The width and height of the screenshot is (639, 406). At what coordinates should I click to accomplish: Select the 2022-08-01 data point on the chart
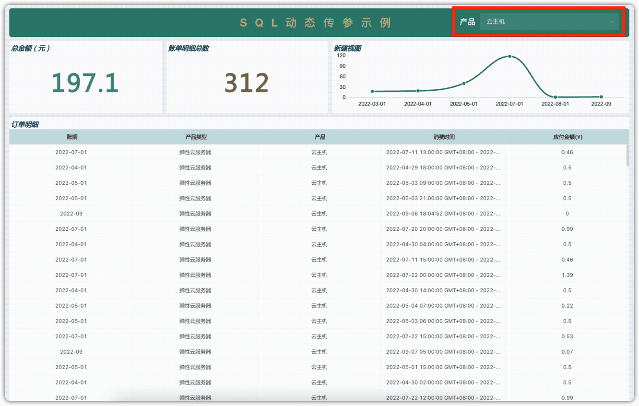[x=556, y=97]
